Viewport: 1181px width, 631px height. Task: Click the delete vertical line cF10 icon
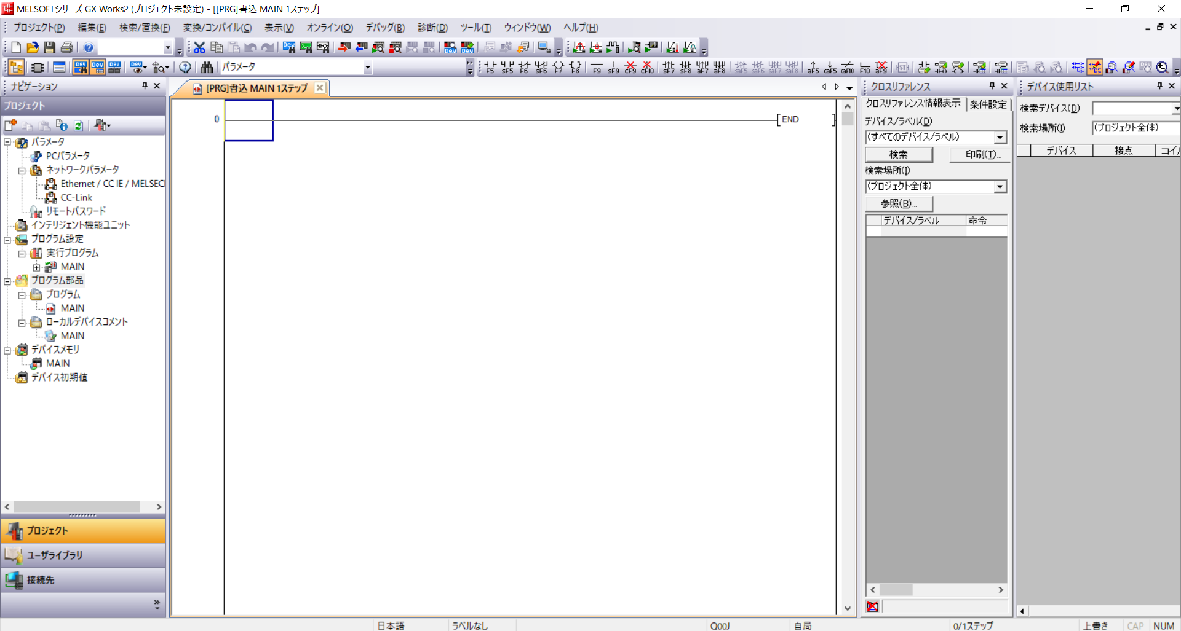(x=647, y=67)
